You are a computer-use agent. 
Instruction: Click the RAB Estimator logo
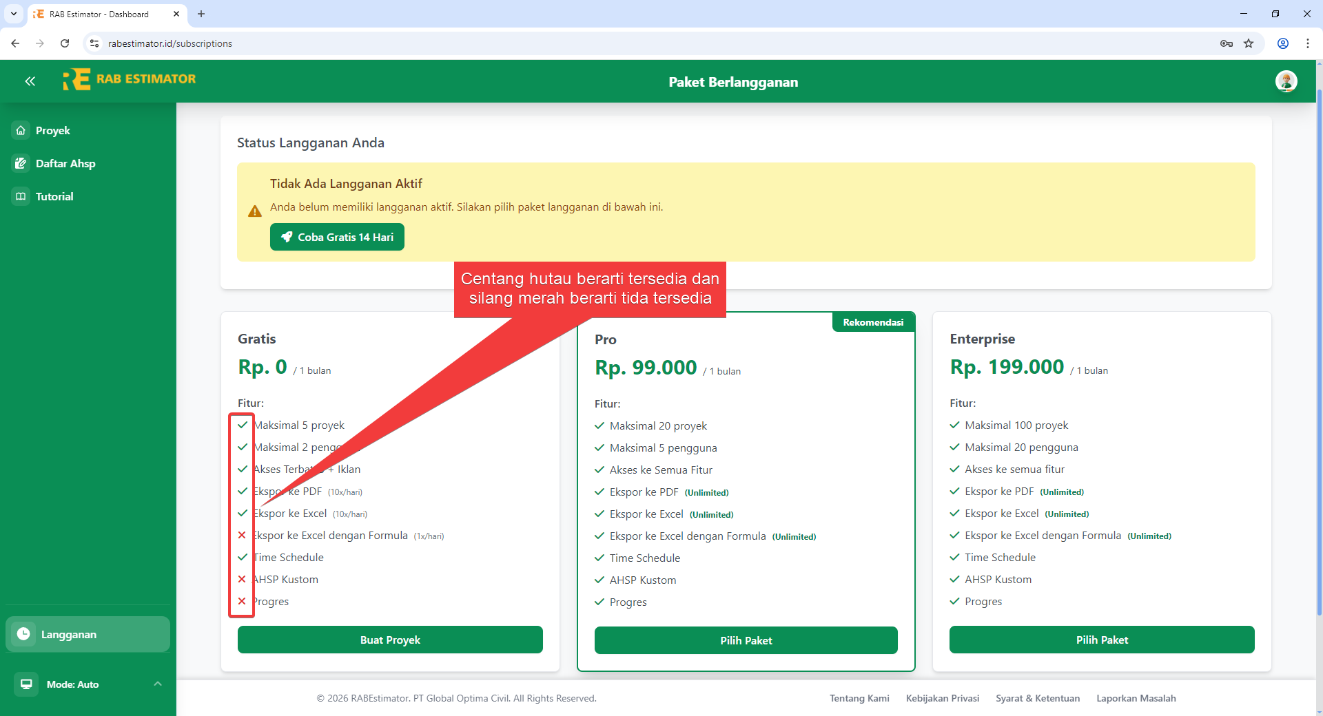pos(129,79)
